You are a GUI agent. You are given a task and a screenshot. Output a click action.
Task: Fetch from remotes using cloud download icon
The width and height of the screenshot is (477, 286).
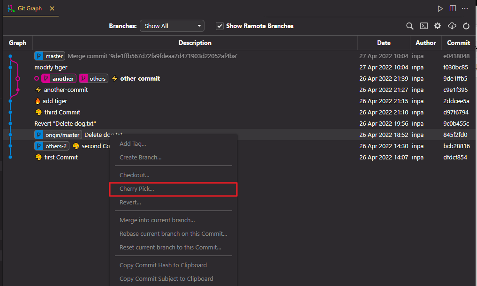[452, 26]
